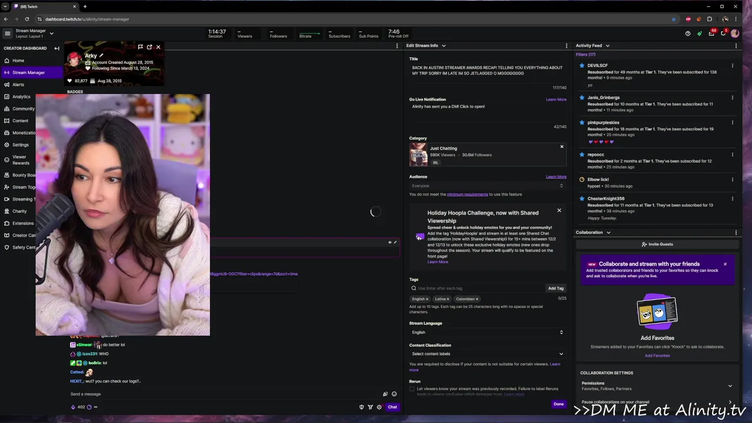
Task: Go to Home in Creator Dashboard
Action: coord(18,61)
